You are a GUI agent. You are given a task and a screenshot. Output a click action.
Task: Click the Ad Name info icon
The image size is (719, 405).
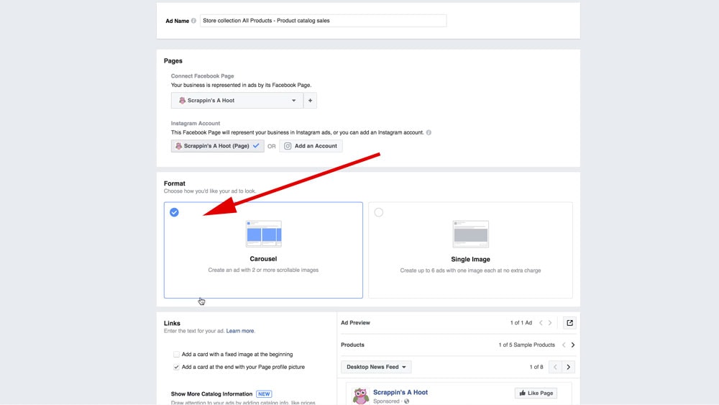click(193, 21)
